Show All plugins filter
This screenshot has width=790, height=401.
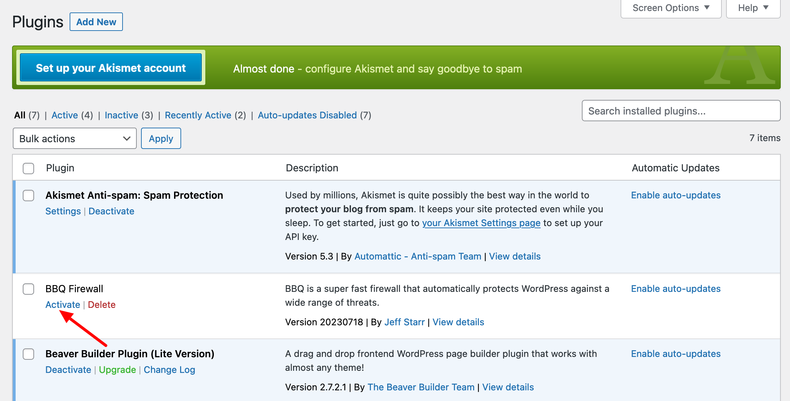point(20,115)
